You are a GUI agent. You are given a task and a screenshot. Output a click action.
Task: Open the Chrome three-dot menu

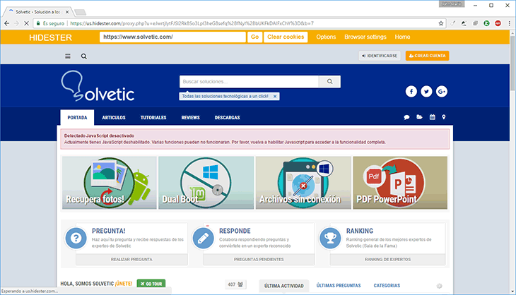click(x=509, y=23)
